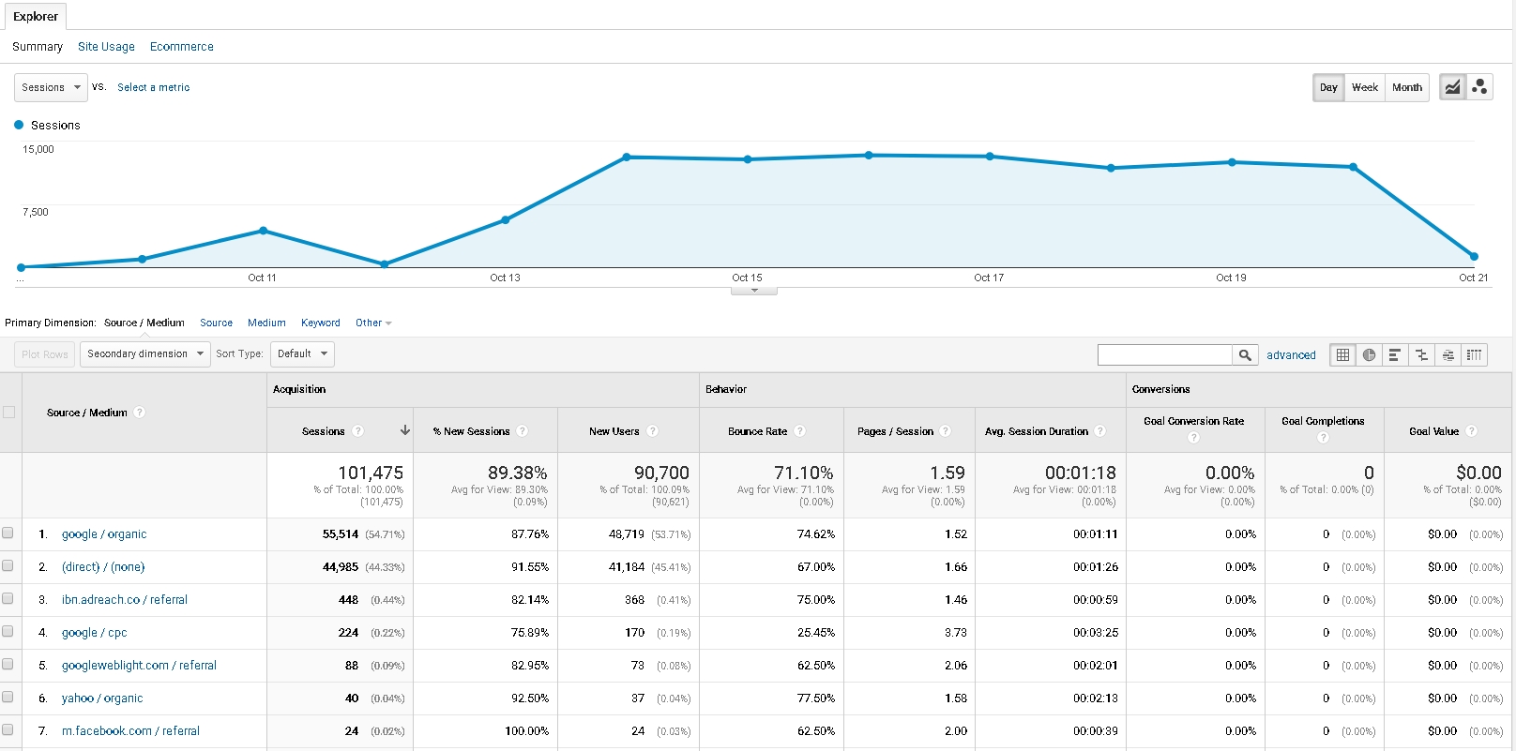The image size is (1516, 751).
Task: Select the pie chart percentage view icon
Action: [x=1369, y=354]
